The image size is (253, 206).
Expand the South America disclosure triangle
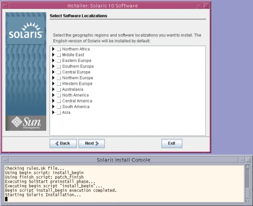click(53, 107)
